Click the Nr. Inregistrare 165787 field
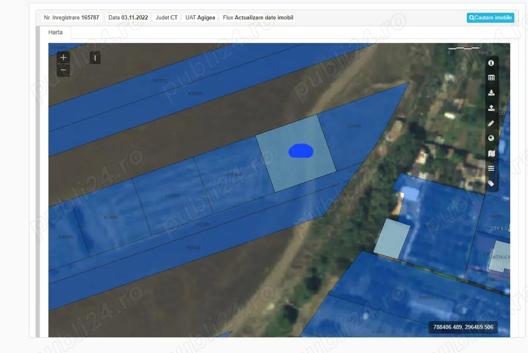 coord(71,17)
